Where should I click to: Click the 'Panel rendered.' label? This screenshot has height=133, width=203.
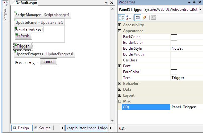[29, 30]
